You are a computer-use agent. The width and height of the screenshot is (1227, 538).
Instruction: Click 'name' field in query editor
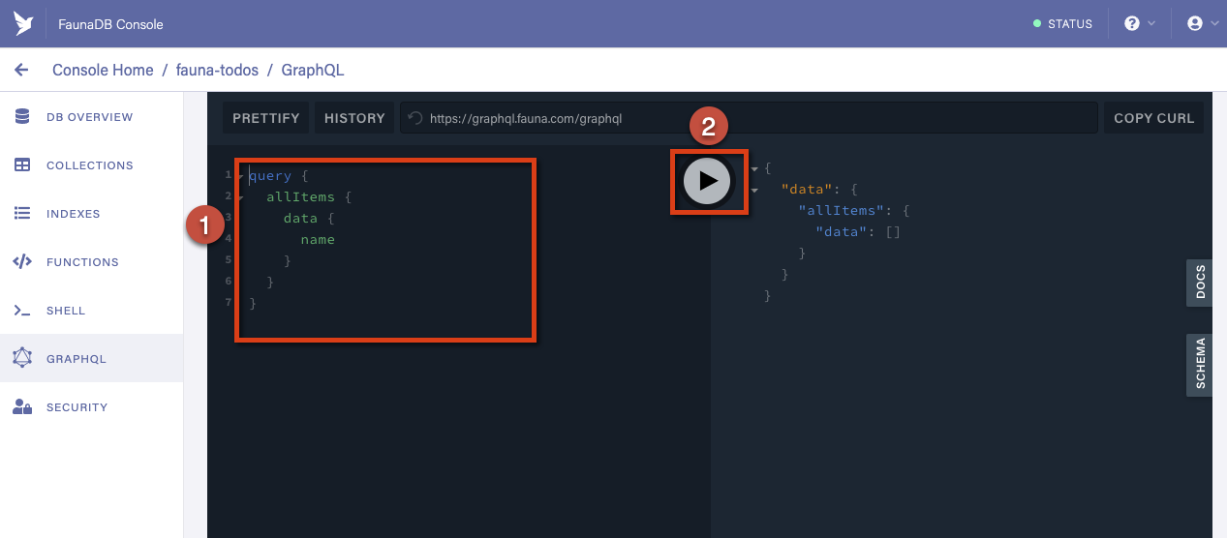[x=318, y=240]
